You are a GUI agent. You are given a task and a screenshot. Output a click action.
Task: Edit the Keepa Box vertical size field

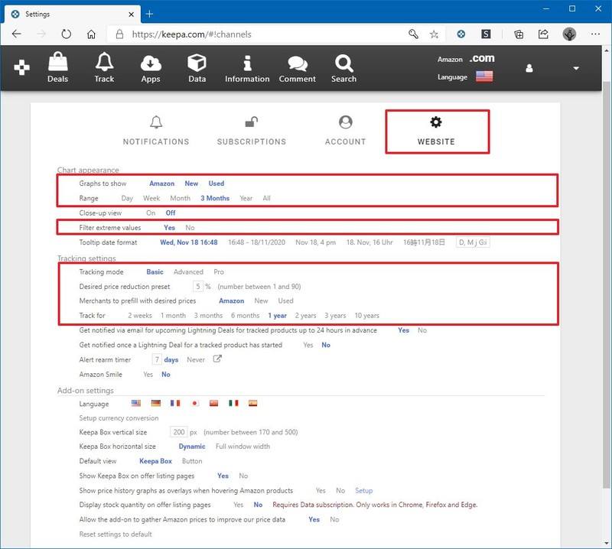pyautogui.click(x=179, y=432)
